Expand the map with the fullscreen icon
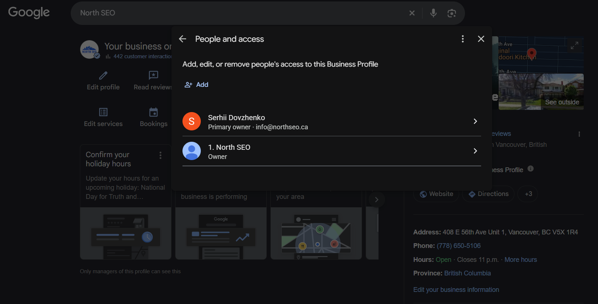The height and width of the screenshot is (304, 598). coord(575,45)
